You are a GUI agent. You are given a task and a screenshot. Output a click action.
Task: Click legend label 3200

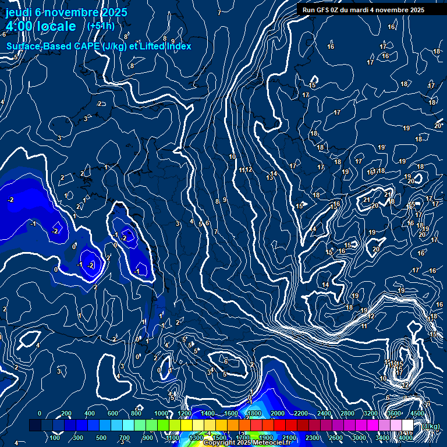[371, 413]
